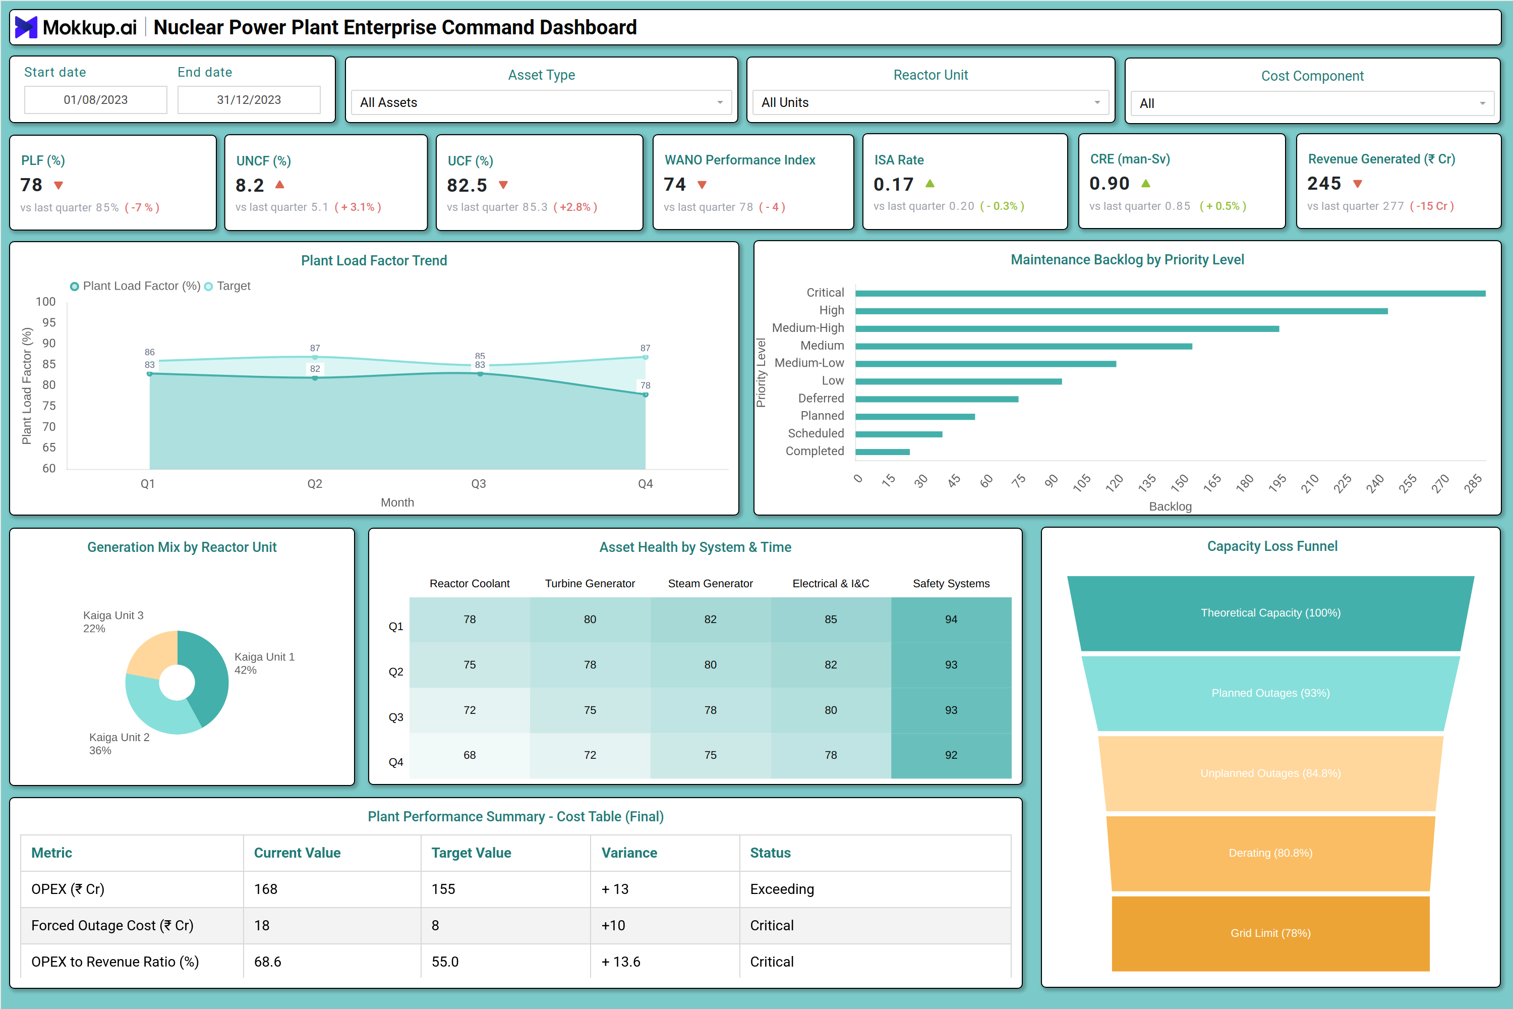The image size is (1513, 1009).
Task: Click the Turbine Generator column header
Action: click(x=590, y=584)
